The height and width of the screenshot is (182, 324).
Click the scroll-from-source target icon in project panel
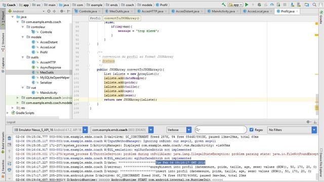(49, 11)
